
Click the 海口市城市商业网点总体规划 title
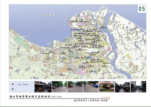[30, 96]
